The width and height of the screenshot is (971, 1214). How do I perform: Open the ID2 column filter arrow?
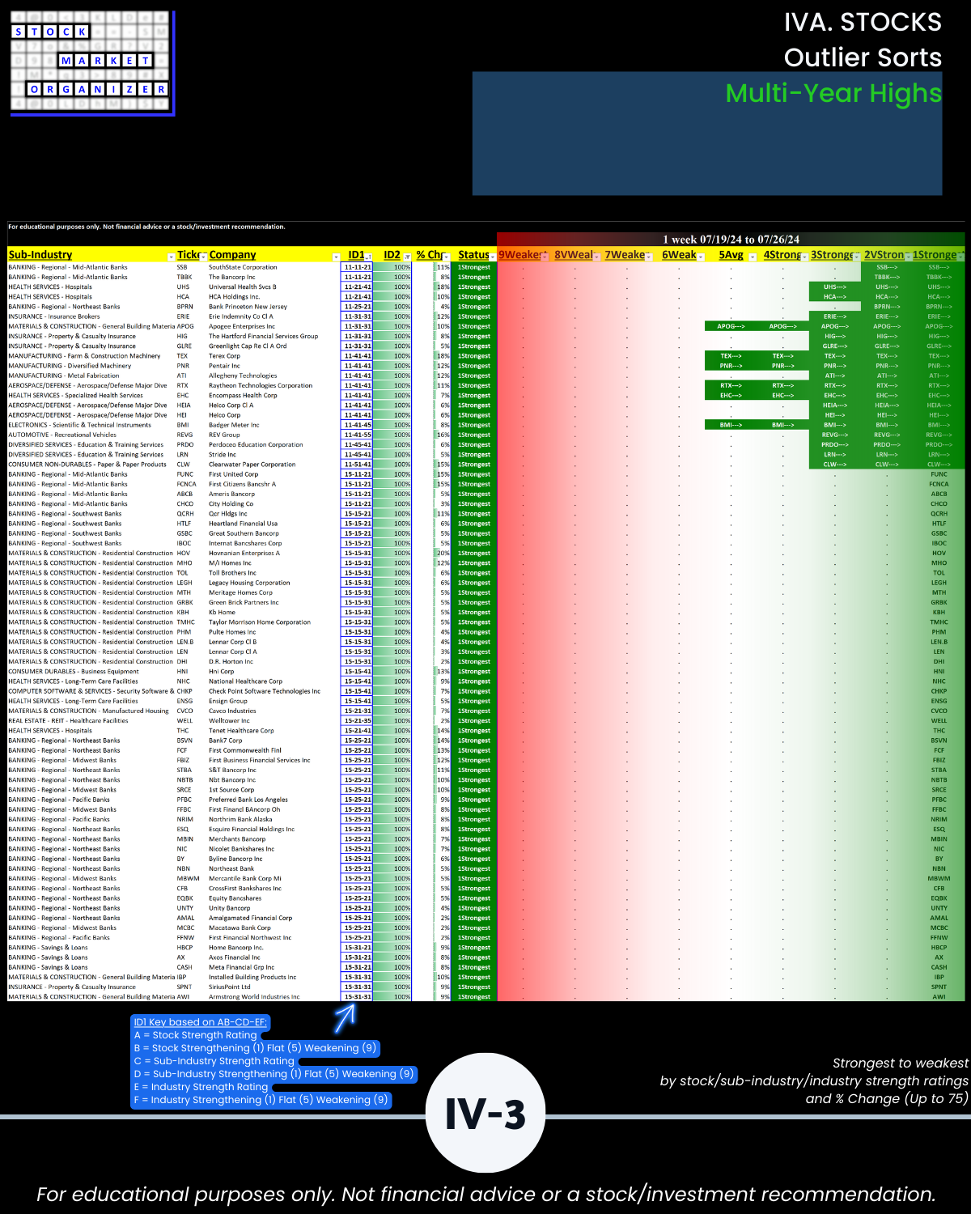click(408, 257)
